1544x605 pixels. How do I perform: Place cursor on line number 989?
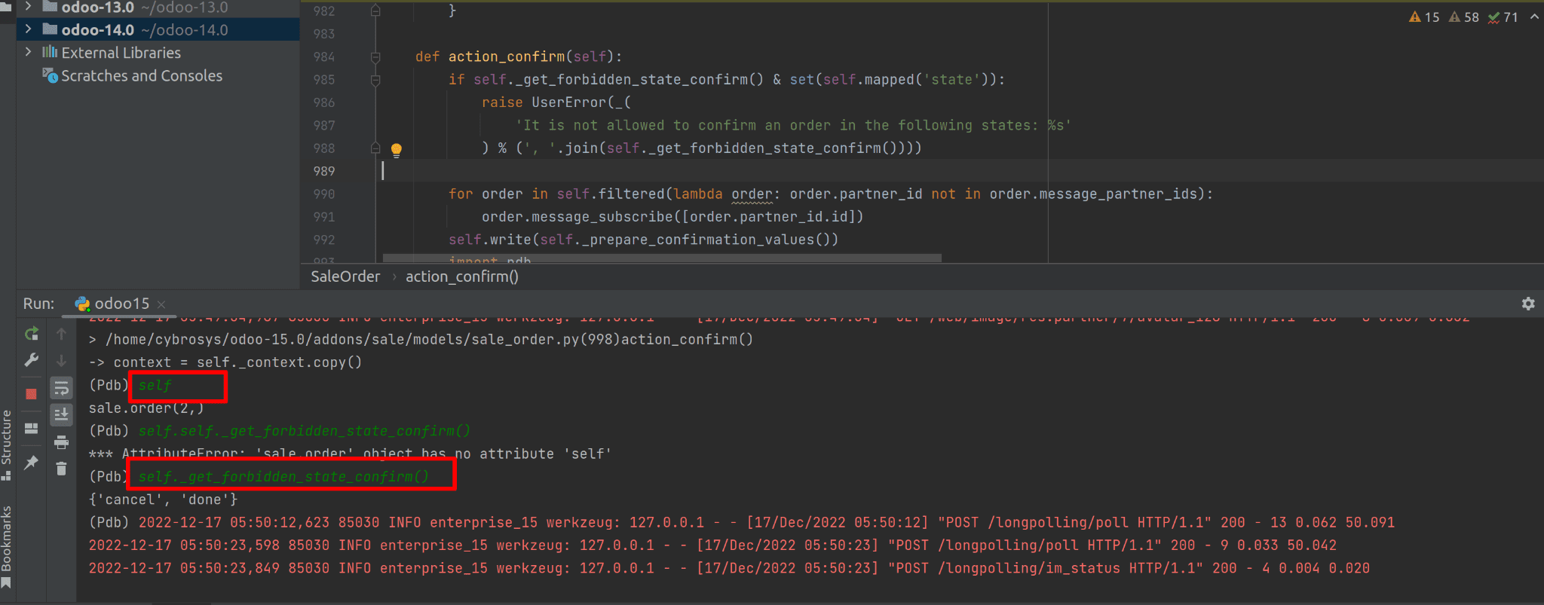[324, 171]
